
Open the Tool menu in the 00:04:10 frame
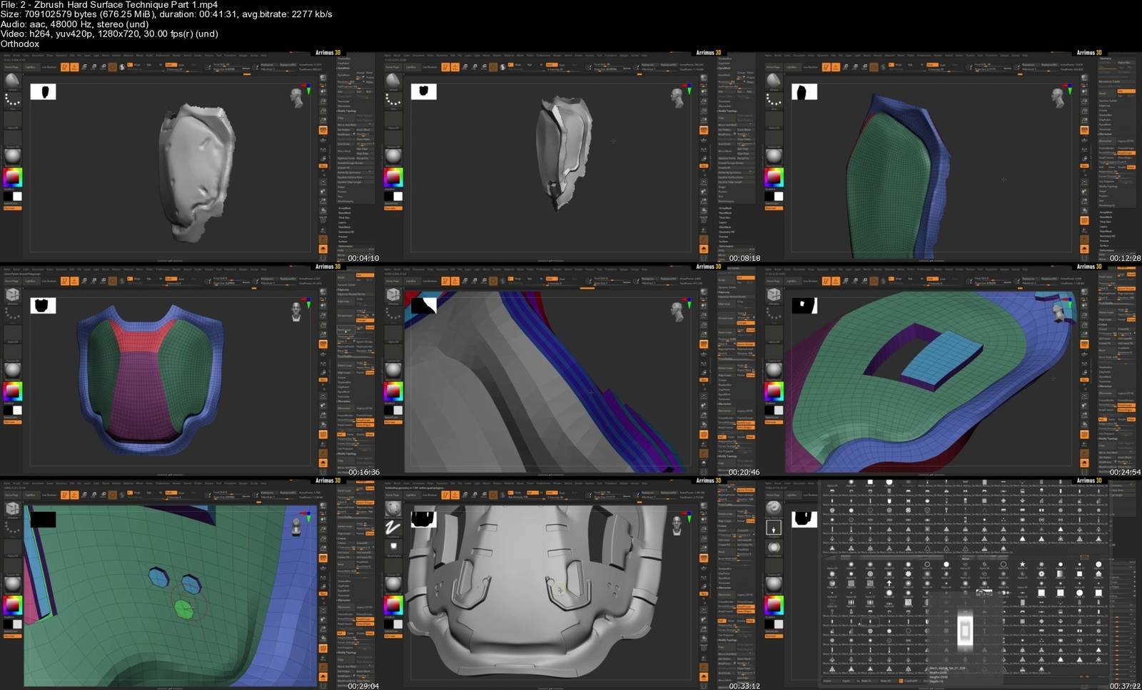click(218, 55)
